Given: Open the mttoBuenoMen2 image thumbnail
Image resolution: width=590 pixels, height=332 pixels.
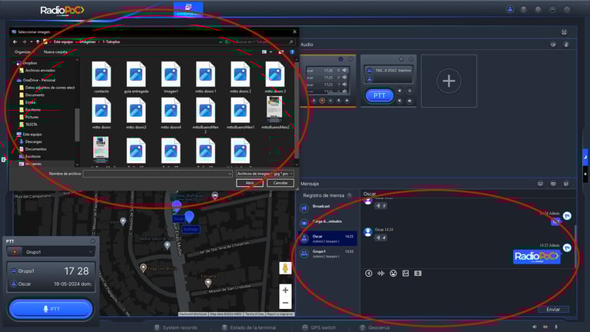Looking at the screenshot, I should point(275,112).
